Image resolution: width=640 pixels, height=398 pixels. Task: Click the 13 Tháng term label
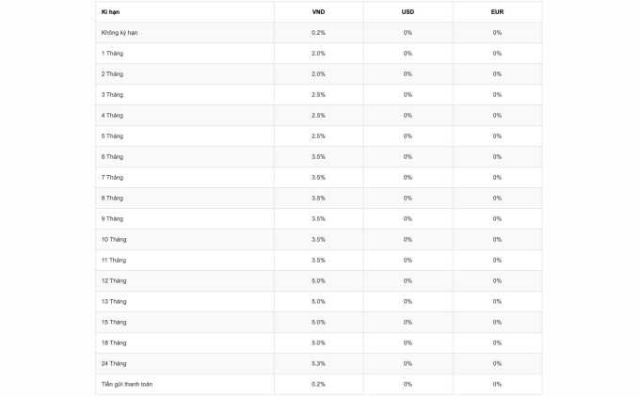pos(114,302)
